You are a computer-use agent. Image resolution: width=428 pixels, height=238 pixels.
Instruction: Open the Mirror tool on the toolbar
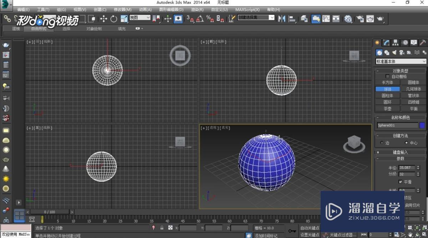point(282,19)
